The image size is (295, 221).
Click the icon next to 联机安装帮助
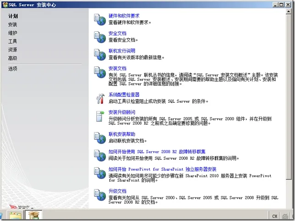pos(100,138)
